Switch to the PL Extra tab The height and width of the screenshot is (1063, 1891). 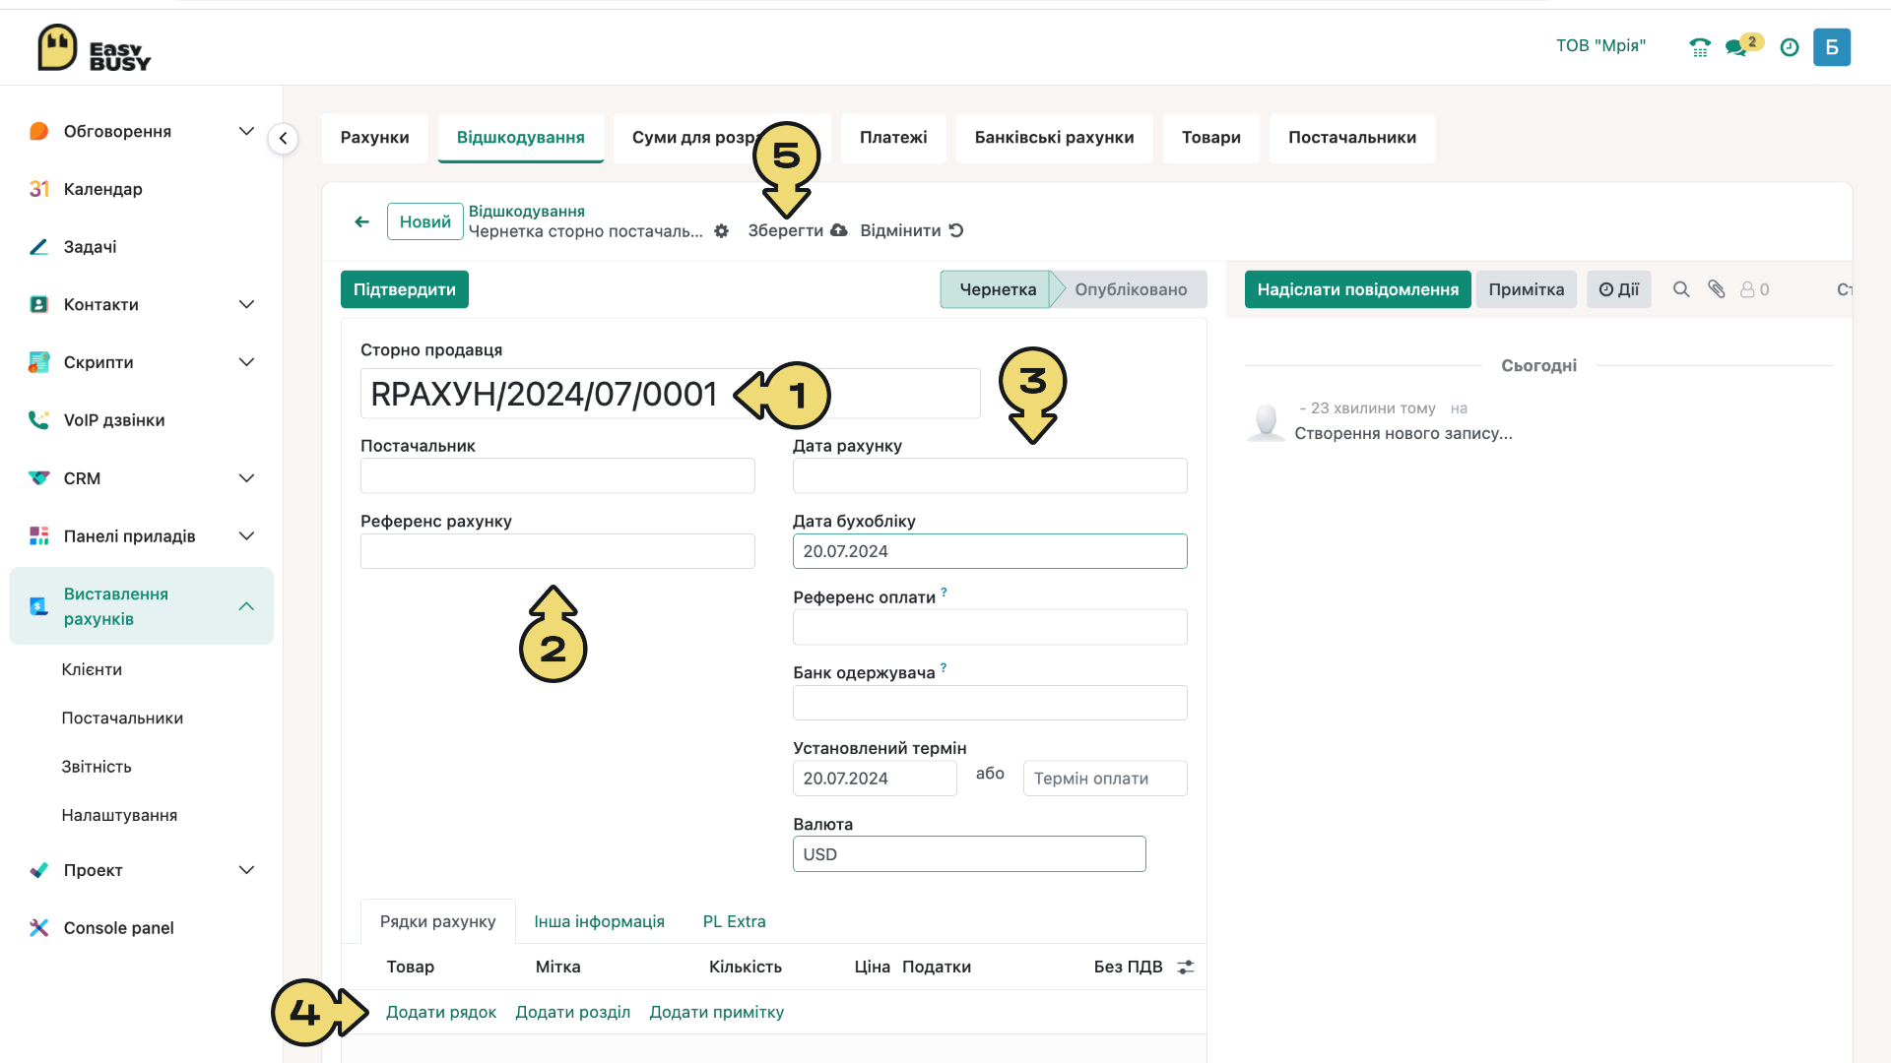[734, 922]
